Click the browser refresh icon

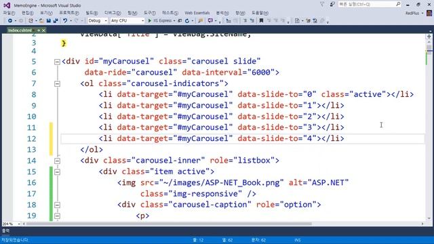(187, 21)
